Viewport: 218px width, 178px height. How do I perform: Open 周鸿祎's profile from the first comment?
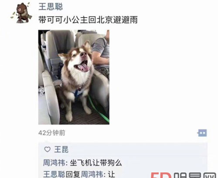pos(54,163)
